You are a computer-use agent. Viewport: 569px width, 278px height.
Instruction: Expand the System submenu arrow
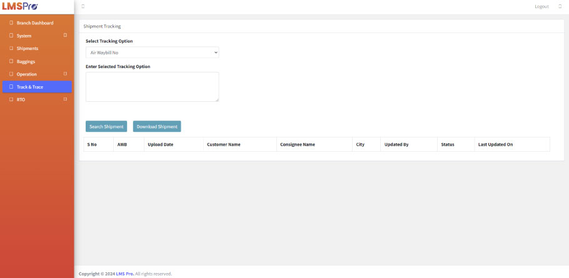65,36
